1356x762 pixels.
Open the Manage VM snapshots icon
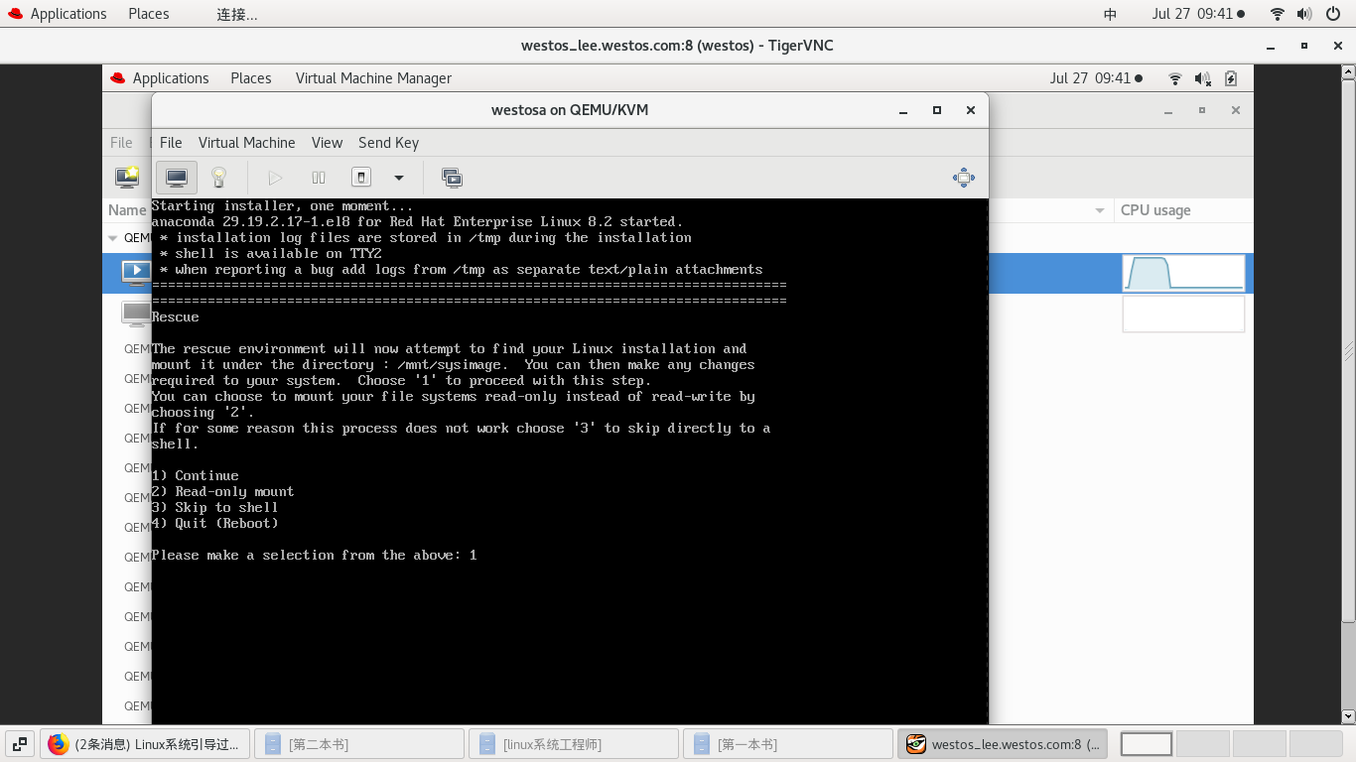point(452,178)
